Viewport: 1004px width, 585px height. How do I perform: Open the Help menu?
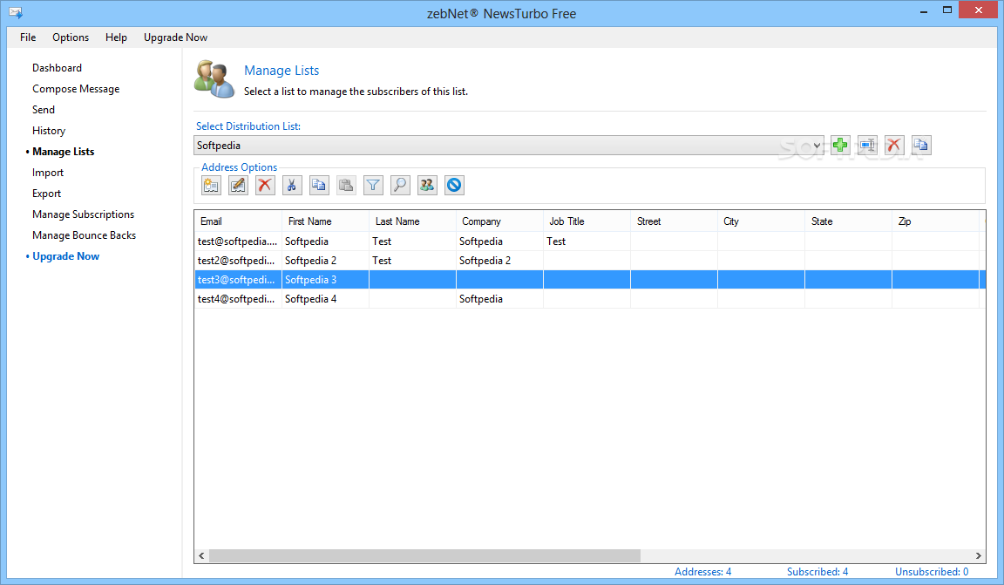click(x=116, y=37)
